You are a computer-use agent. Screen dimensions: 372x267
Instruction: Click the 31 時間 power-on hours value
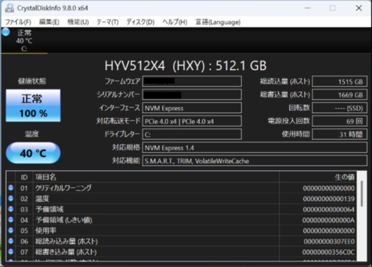pyautogui.click(x=340, y=134)
